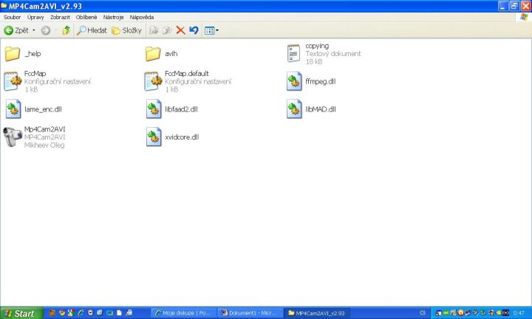Viewport: 532px width, 319px height.
Task: Click the file name text "copying"
Action: click(317, 46)
